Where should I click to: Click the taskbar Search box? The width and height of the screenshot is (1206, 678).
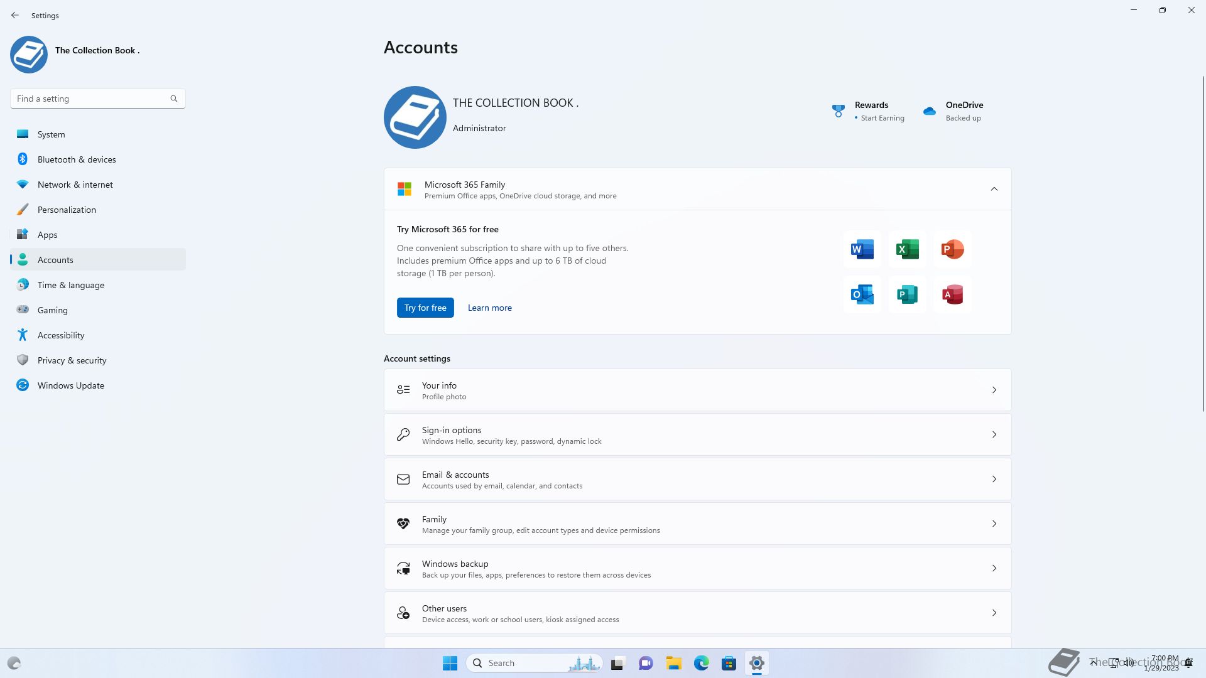[x=535, y=663]
